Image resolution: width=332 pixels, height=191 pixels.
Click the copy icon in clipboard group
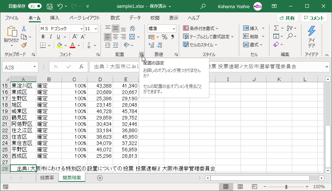pyautogui.click(x=24, y=37)
